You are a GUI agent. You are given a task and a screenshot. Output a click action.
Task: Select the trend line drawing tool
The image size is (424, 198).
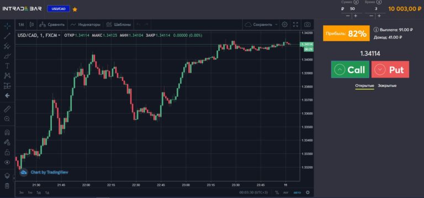tap(7, 36)
